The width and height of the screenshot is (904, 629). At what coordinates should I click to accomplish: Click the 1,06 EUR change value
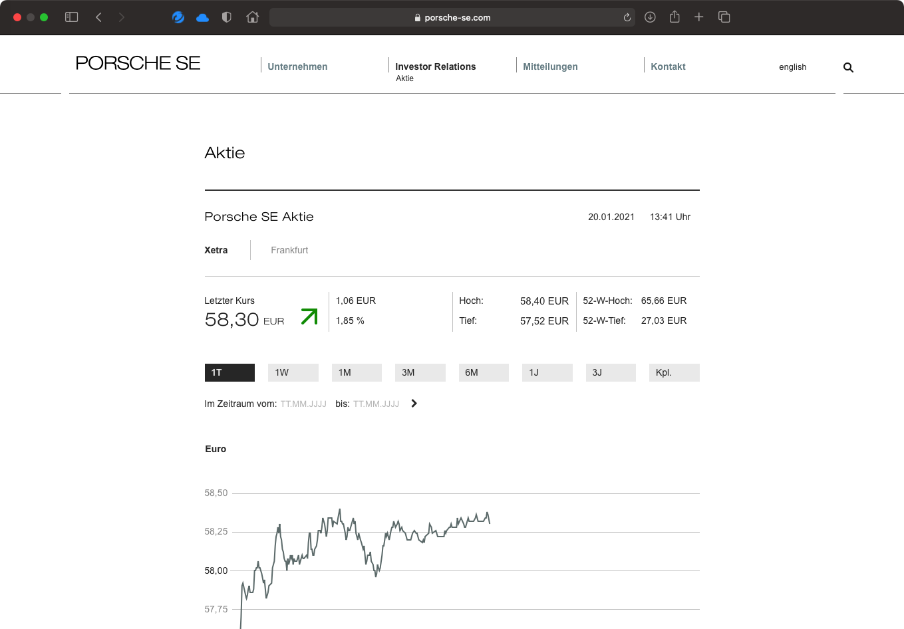pos(356,301)
